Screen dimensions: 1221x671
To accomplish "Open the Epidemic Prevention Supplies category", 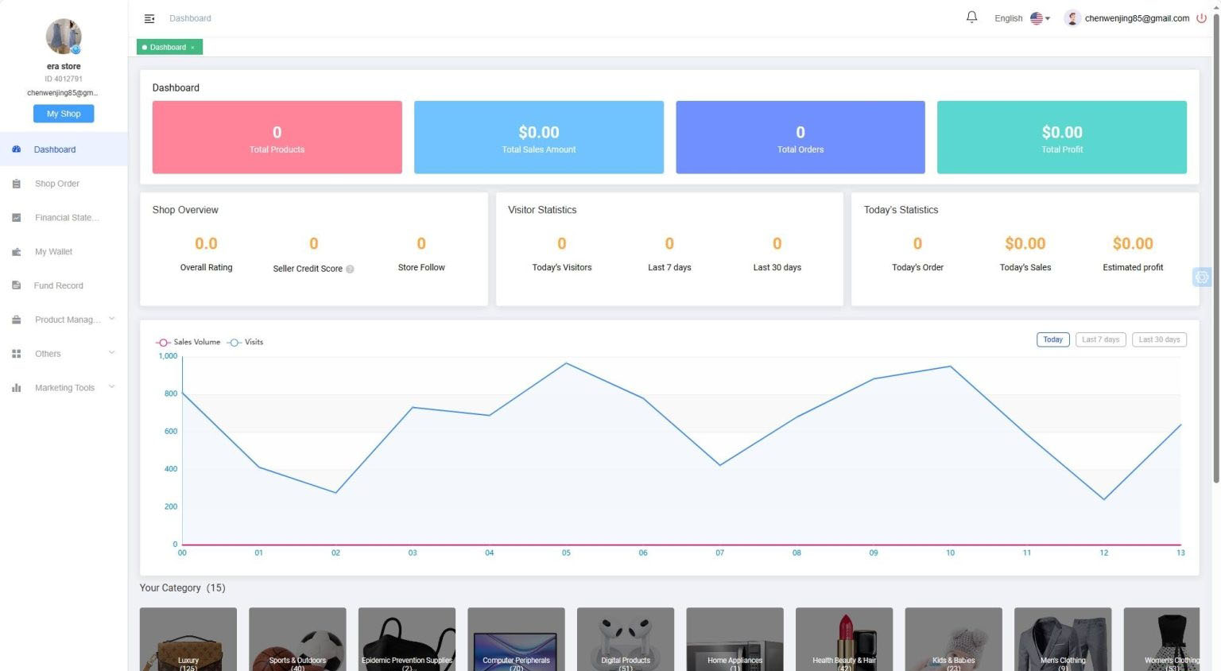I will [407, 639].
